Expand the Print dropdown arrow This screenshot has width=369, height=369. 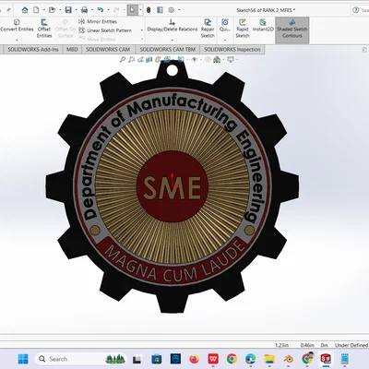click(92, 10)
